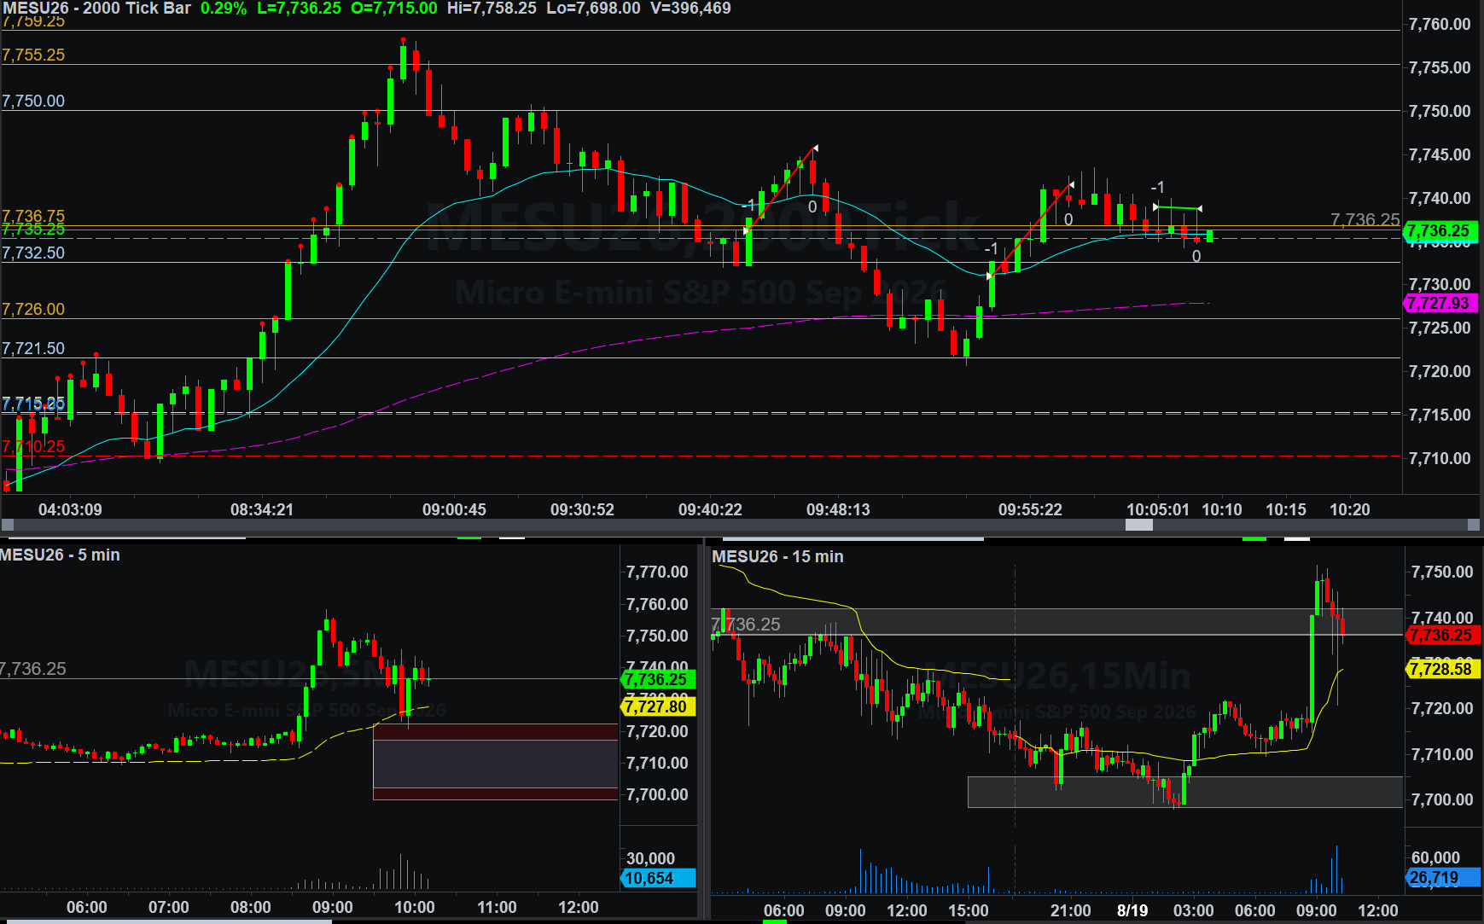Click the 0.29% change value in header

pyautogui.click(x=224, y=9)
